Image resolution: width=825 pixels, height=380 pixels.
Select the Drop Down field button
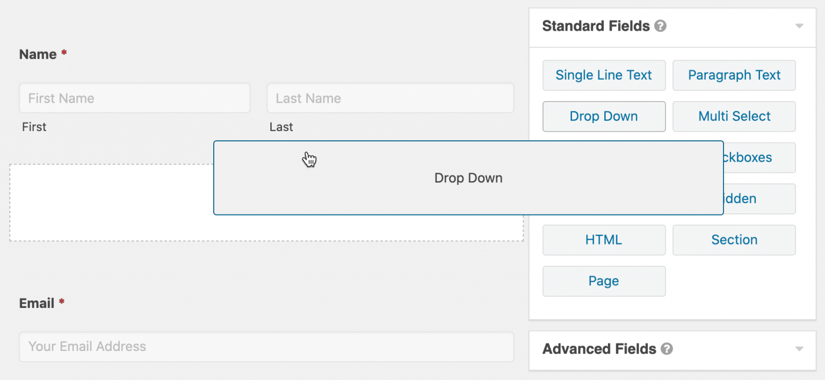(604, 116)
